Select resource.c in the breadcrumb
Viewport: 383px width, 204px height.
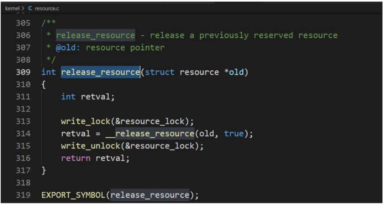47,8
